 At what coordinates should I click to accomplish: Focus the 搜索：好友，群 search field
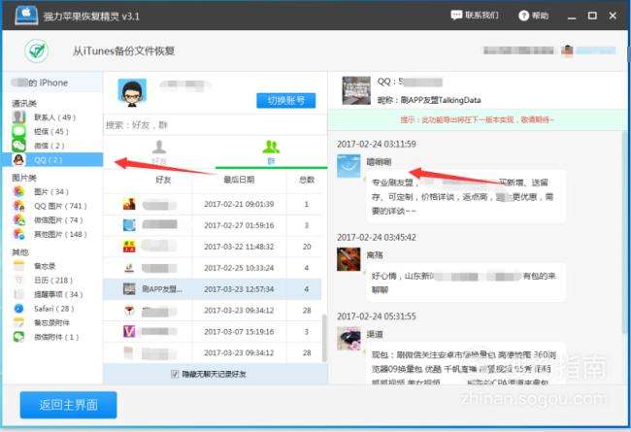click(x=216, y=125)
